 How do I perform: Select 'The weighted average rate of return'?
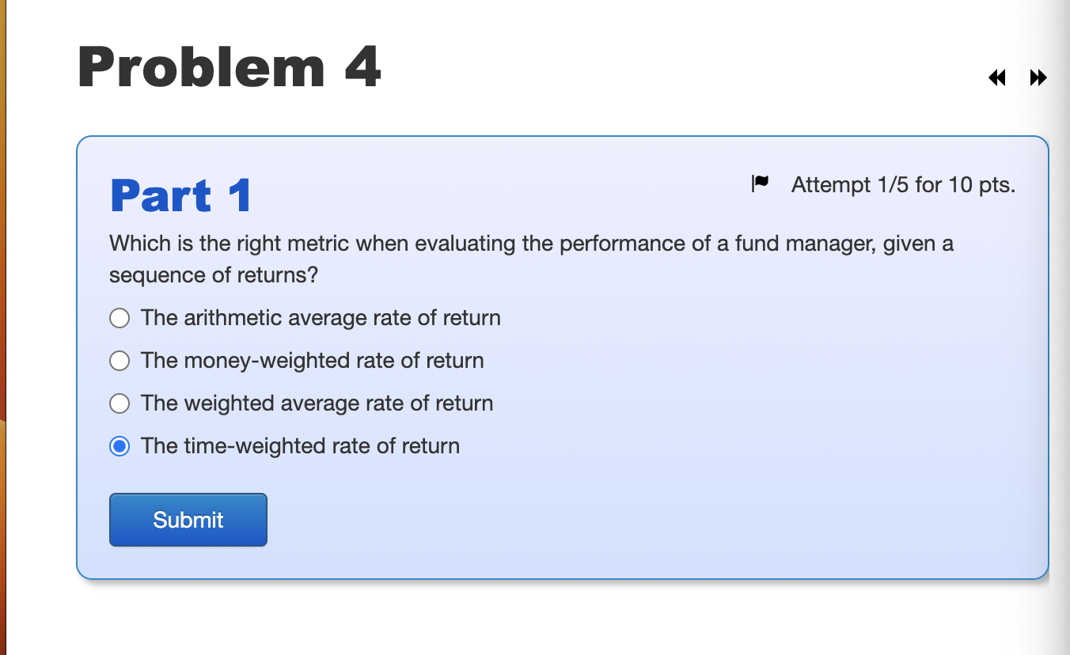coord(119,403)
